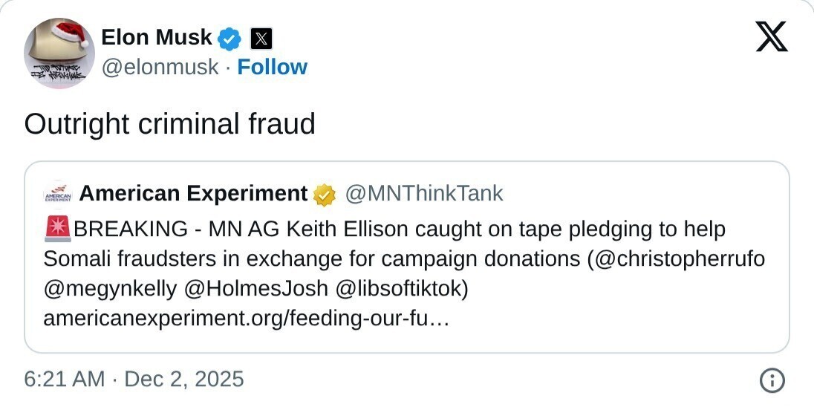Open the @MNThinkTank handle
Screen dimensions: 814x407
click(x=423, y=194)
